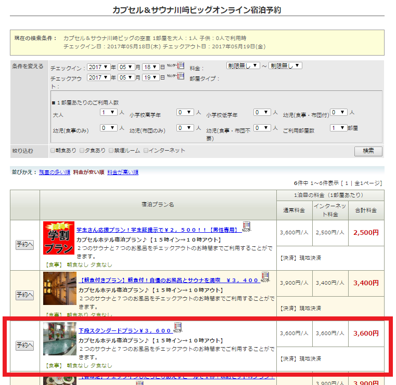Click the page title カプセル&サウナ川崎ビッグオンライン宿泊予約

(x=197, y=10)
